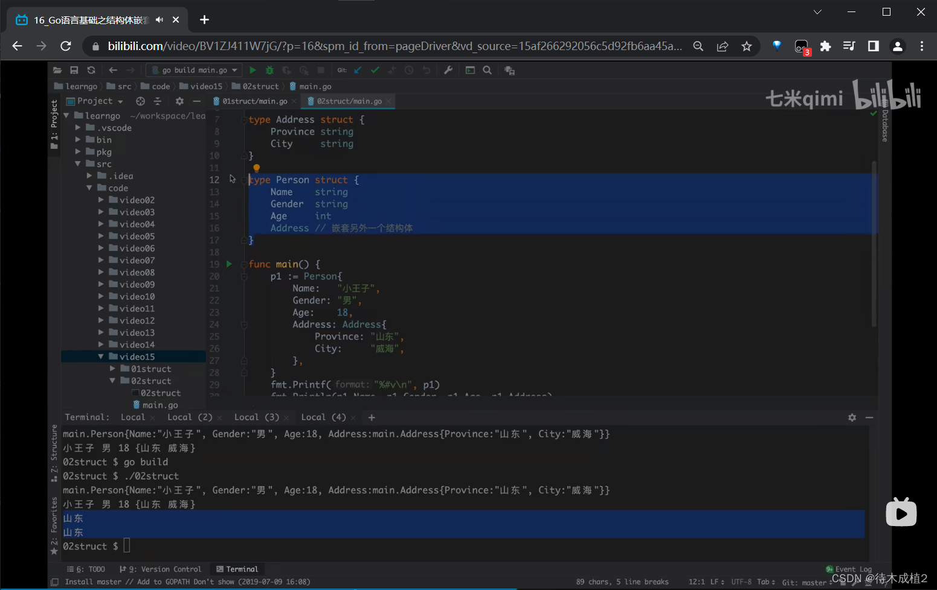Collapse the src folder
The height and width of the screenshot is (590, 937).
tap(78, 164)
